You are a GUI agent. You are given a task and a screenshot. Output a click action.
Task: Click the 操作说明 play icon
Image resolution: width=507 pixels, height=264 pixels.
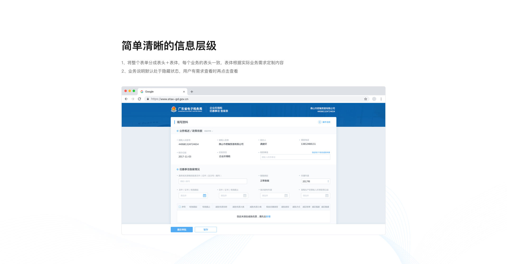tap(320, 122)
